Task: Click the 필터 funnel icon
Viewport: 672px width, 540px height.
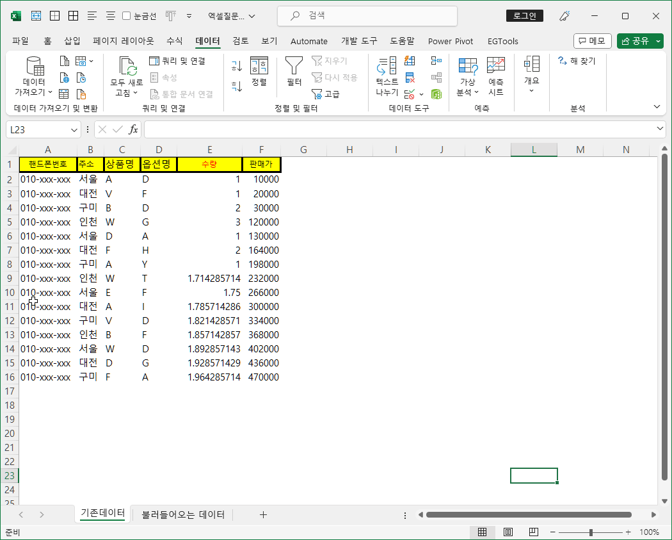Action: point(294,65)
